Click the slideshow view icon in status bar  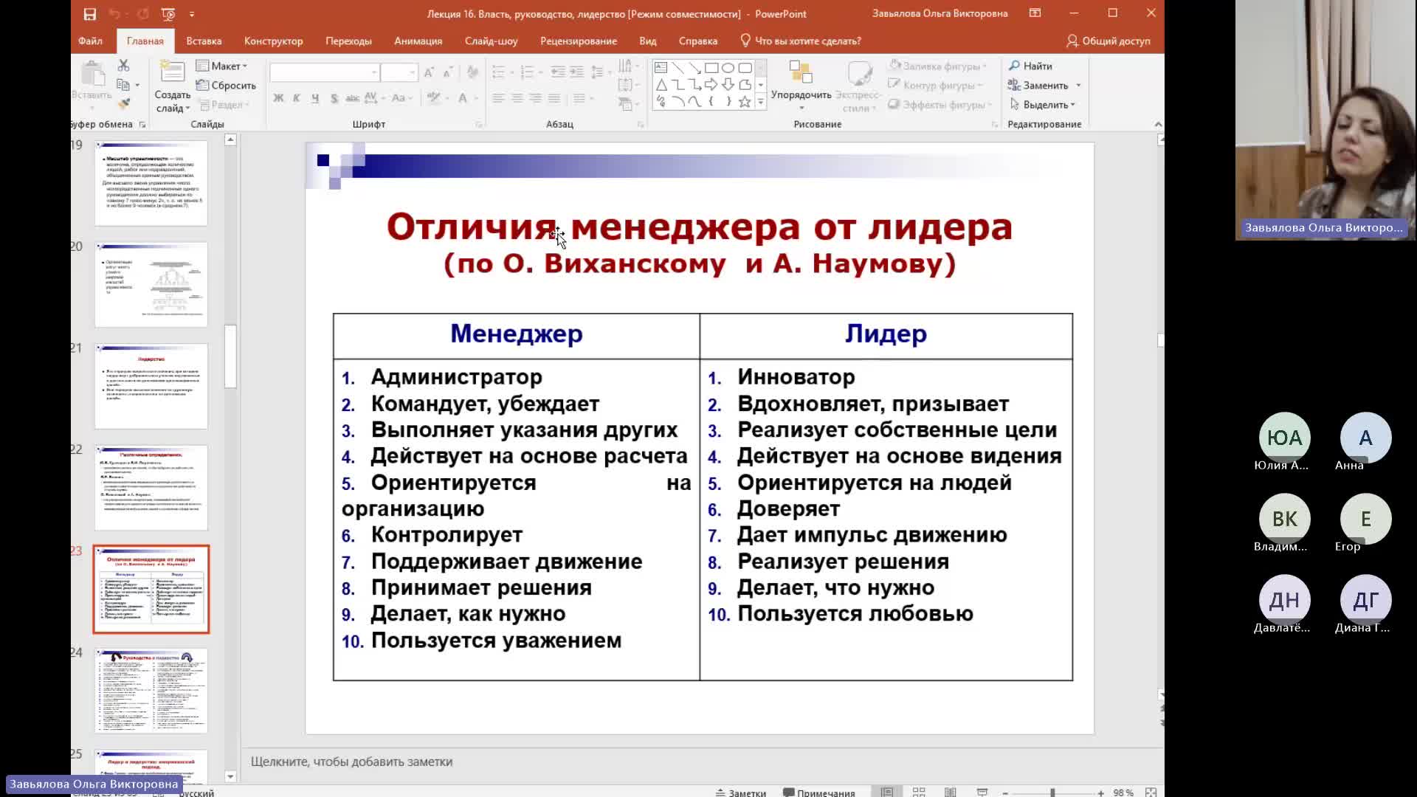(x=982, y=792)
